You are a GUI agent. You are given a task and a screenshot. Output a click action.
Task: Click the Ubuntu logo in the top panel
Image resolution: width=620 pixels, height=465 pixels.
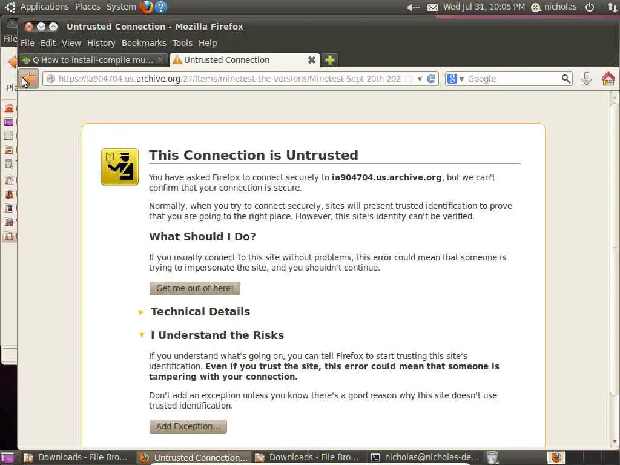[x=10, y=7]
